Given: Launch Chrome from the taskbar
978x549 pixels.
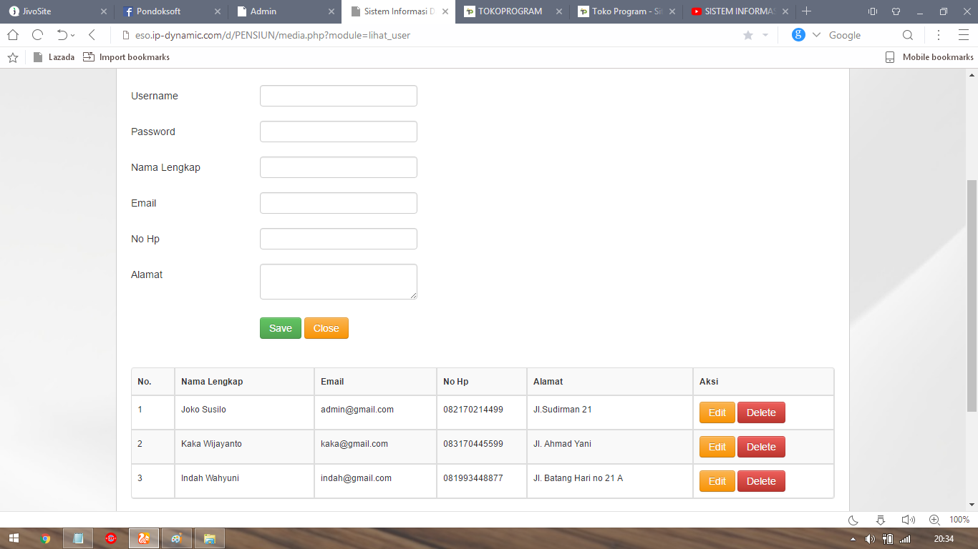Looking at the screenshot, I should pos(46,538).
